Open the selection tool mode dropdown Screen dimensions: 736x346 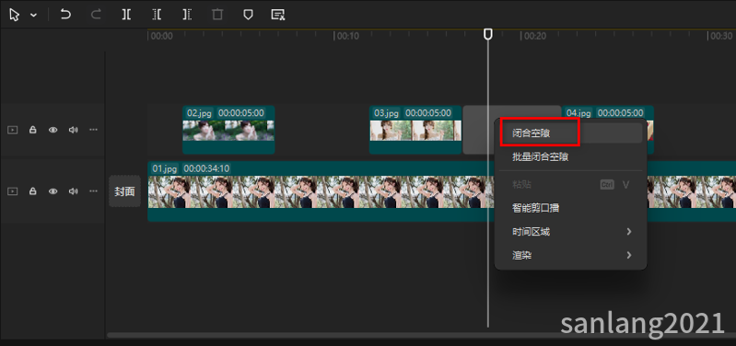tap(34, 15)
